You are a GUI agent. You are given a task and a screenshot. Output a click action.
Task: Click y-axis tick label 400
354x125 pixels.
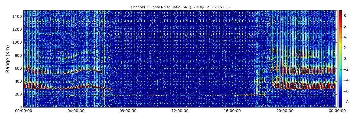(18, 81)
